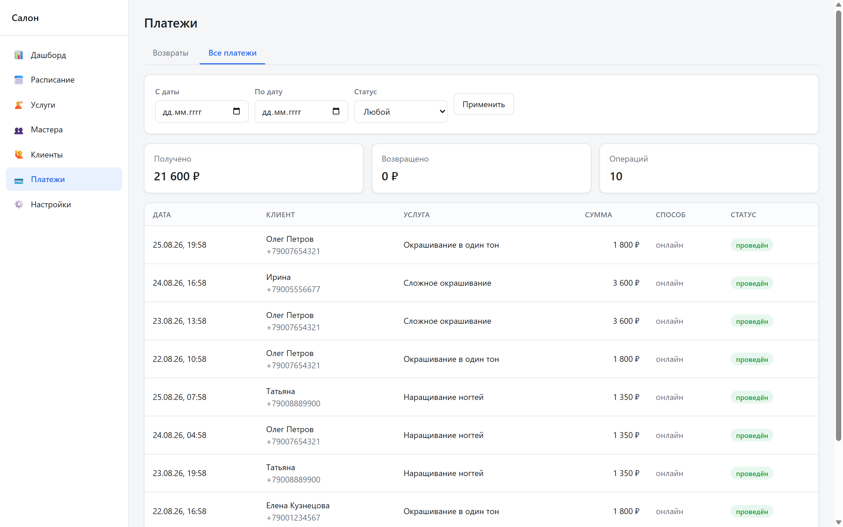Viewport: 843px width, 527px height.
Task: Click status badge in 23.08.26, 13:58 row
Action: [752, 321]
